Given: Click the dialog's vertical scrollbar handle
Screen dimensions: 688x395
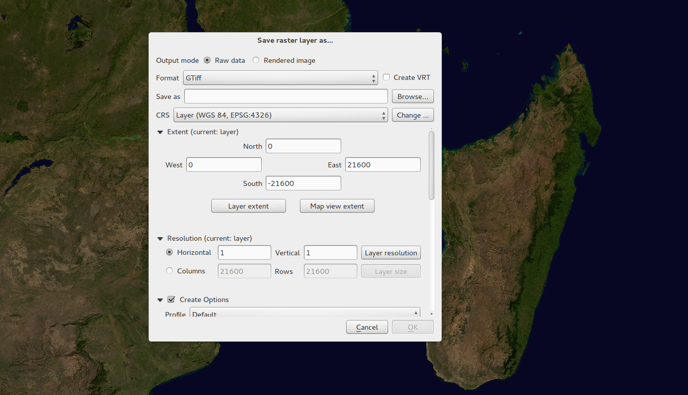Looking at the screenshot, I should (431, 166).
